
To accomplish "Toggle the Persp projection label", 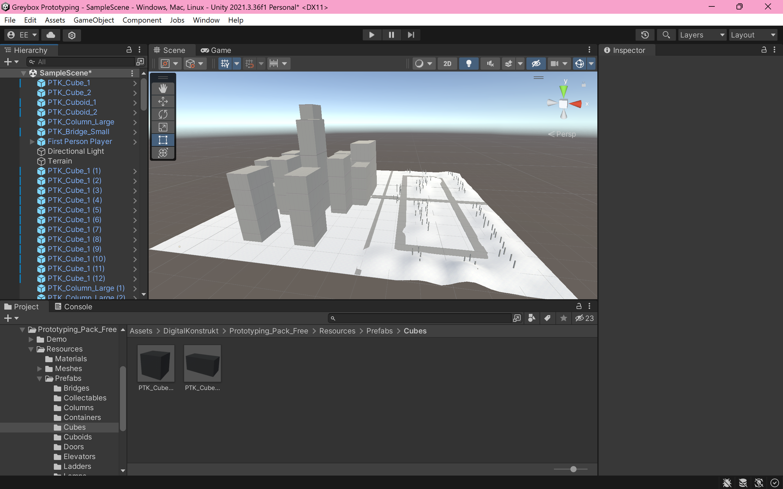I will [562, 134].
